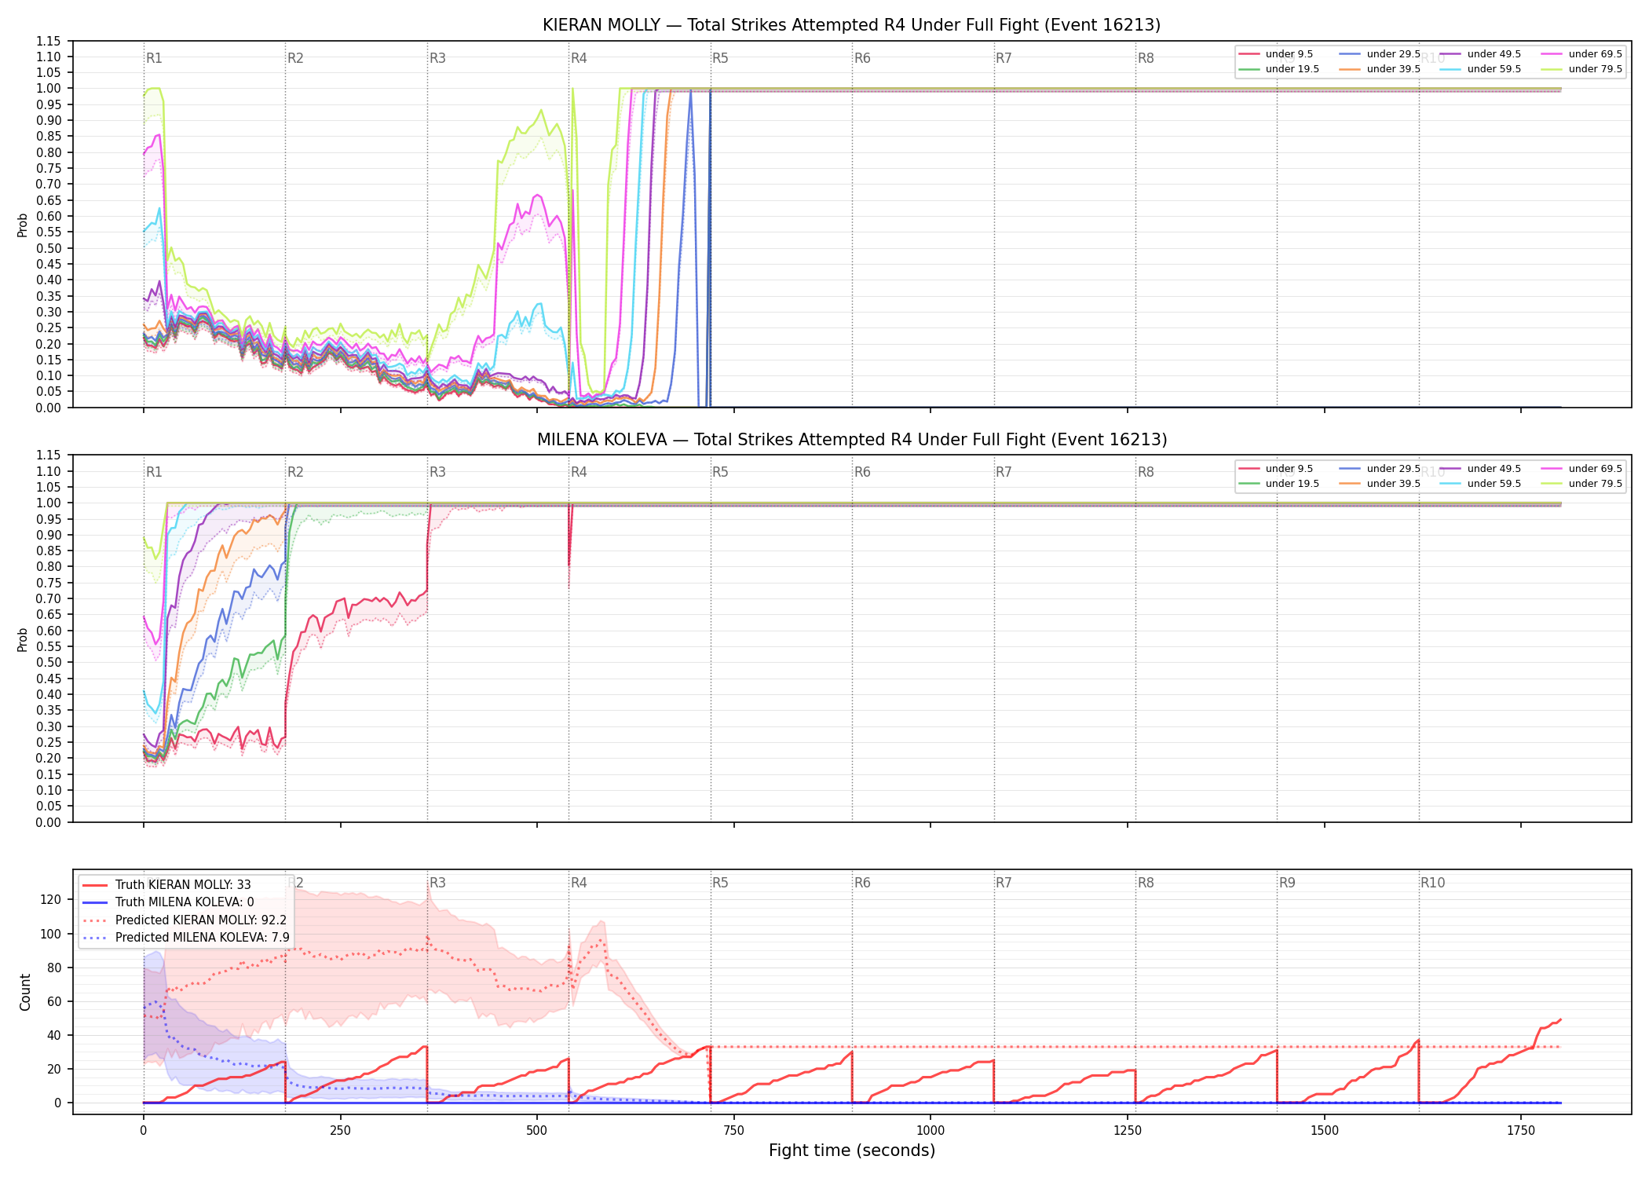1649x1178 pixels.
Task: Click the R5 round marker in top chart
Action: tap(720, 58)
